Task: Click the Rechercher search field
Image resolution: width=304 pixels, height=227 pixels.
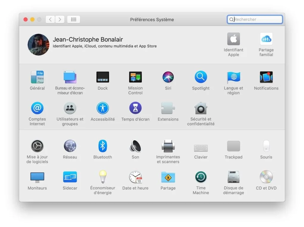Action: tap(255, 19)
